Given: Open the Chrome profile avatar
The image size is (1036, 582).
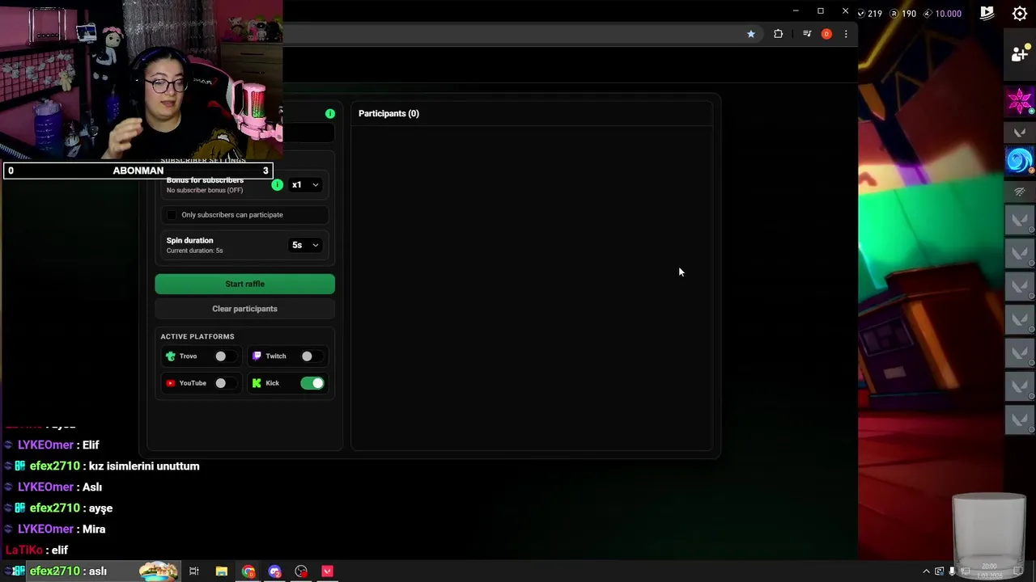Looking at the screenshot, I should (826, 34).
